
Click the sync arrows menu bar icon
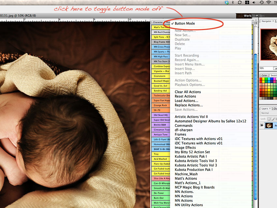[x=240, y=3]
